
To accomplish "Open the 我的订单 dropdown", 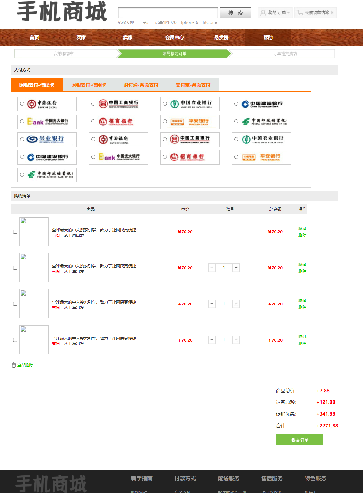I will point(275,13).
